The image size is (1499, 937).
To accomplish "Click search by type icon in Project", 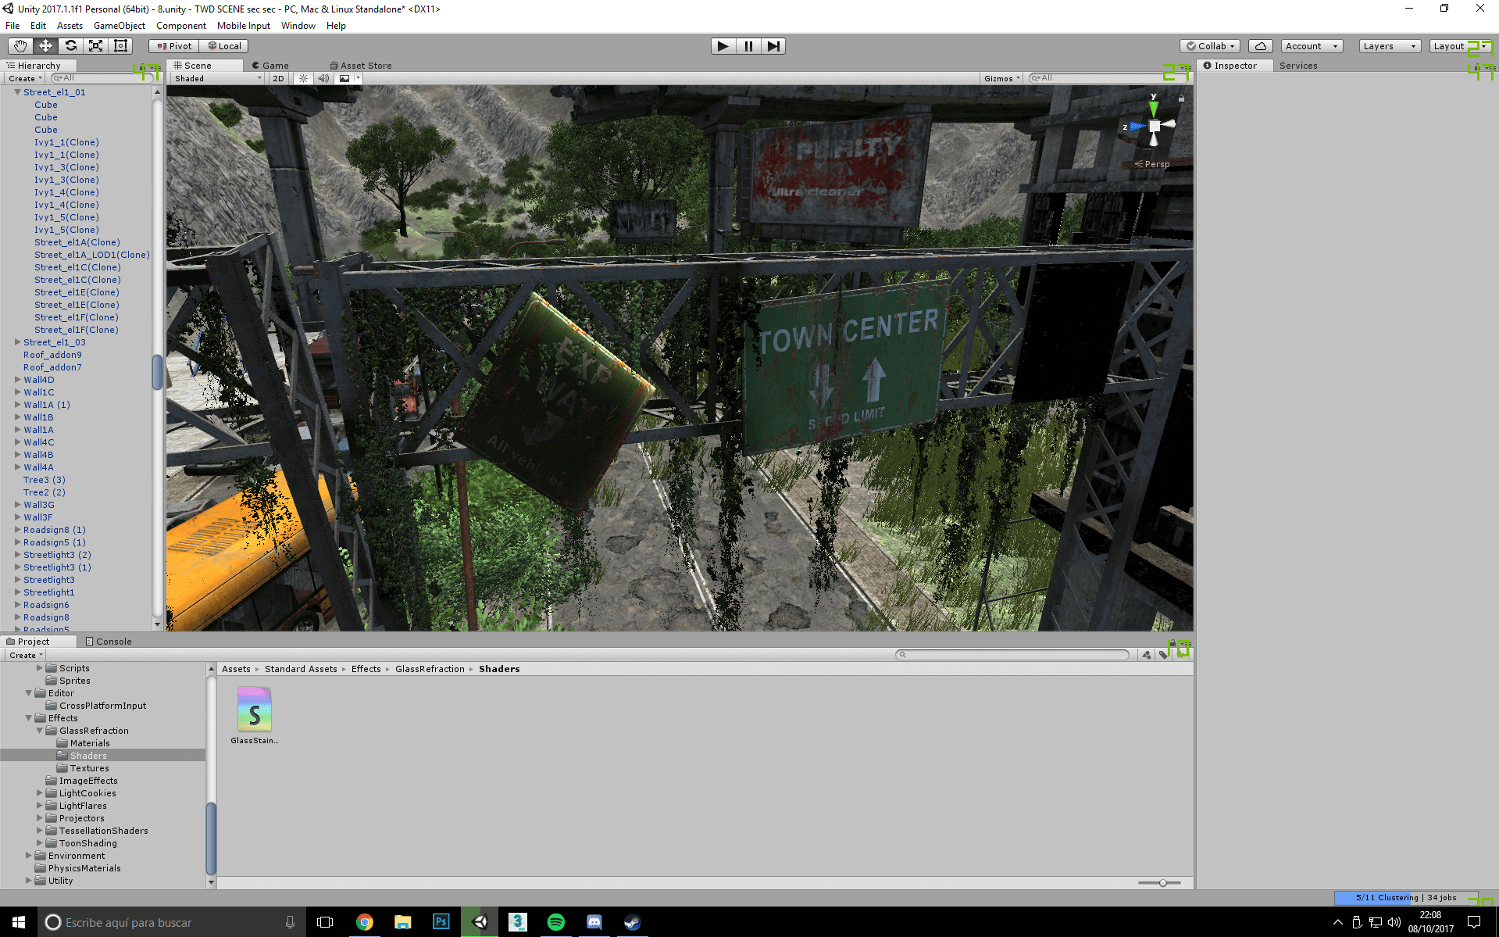I will (x=1146, y=655).
